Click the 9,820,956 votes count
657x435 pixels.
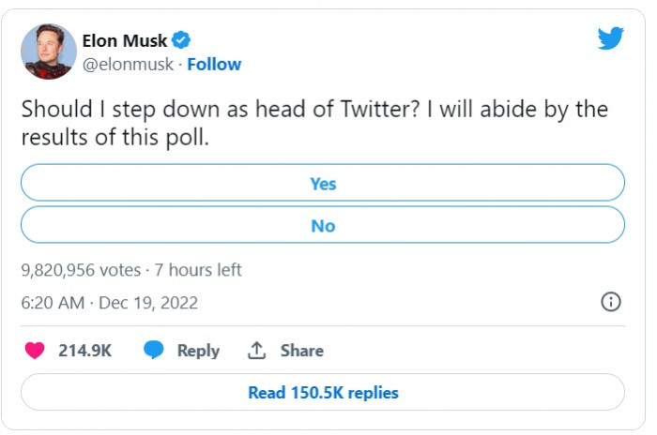click(x=80, y=270)
